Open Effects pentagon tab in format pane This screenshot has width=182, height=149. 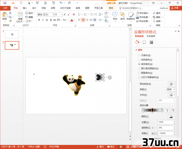click(x=144, y=42)
